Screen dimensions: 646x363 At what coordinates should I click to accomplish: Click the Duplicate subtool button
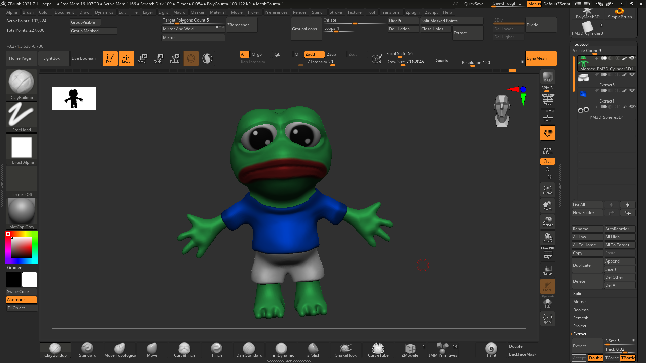click(x=587, y=265)
